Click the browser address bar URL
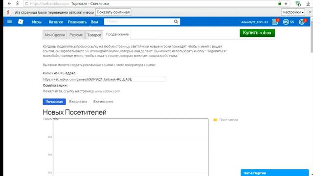The width and height of the screenshot is (313, 176). click(x=49, y=3)
